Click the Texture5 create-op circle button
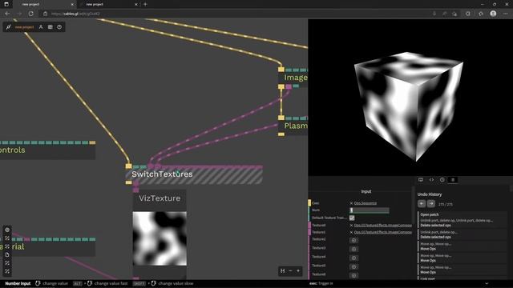The image size is (513, 288). (x=353, y=266)
